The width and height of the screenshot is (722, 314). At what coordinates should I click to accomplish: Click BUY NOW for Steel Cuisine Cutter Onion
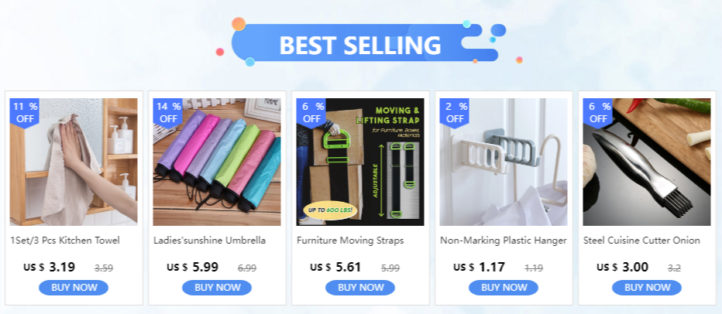pyautogui.click(x=647, y=288)
